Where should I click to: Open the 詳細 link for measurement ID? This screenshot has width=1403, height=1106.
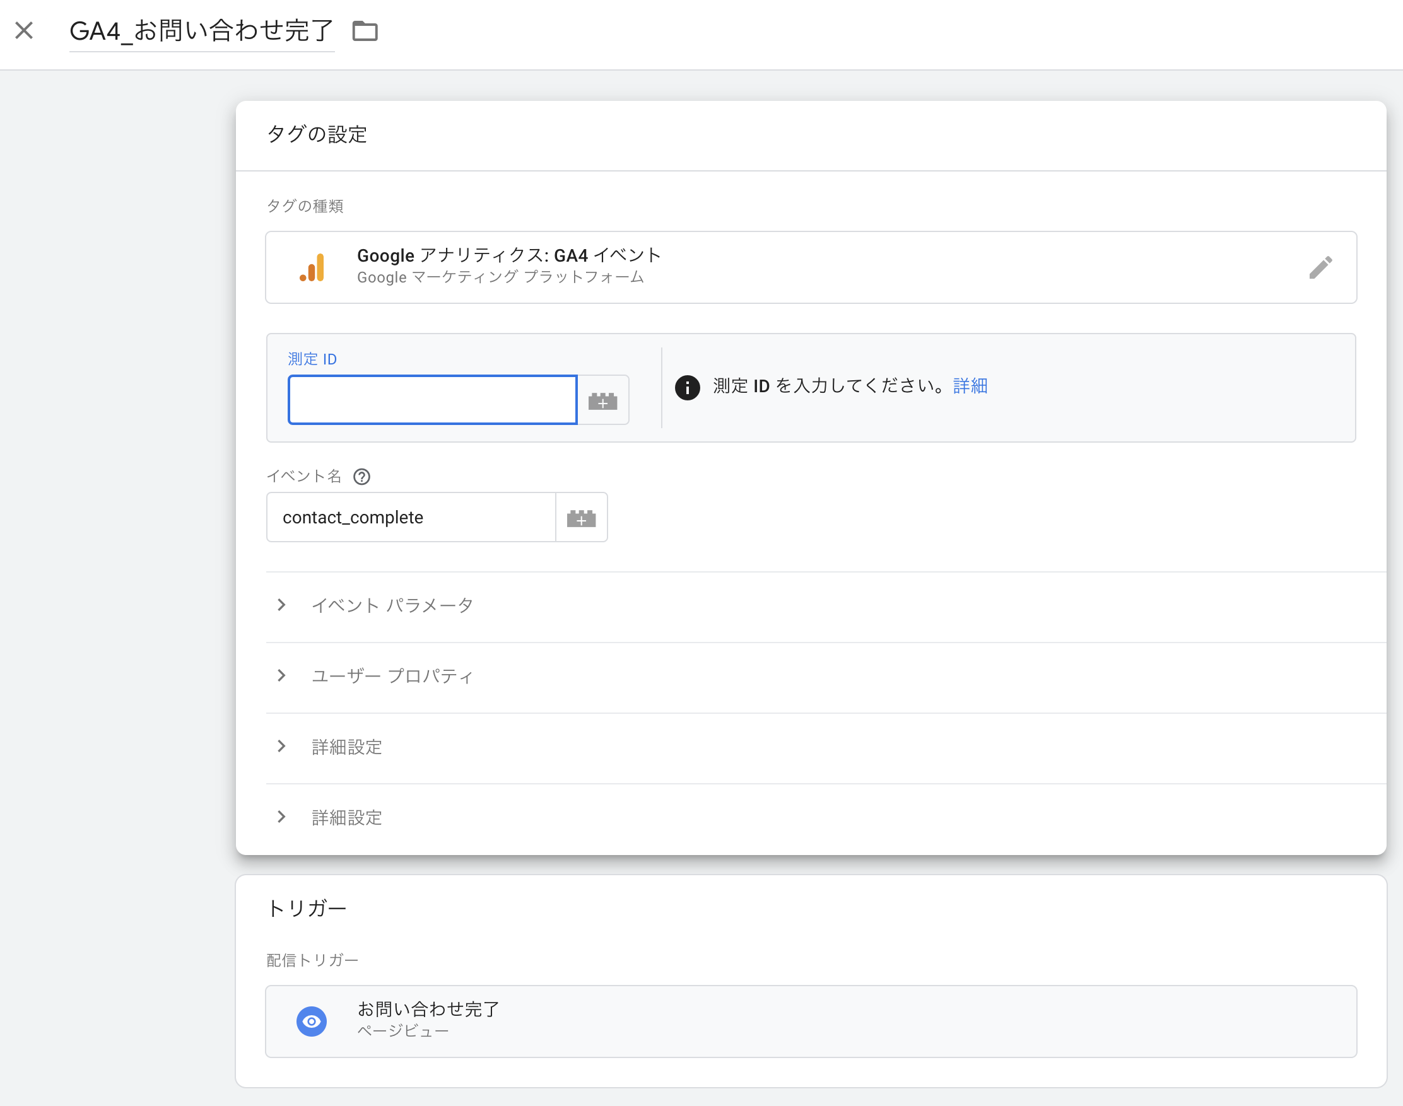coord(970,386)
